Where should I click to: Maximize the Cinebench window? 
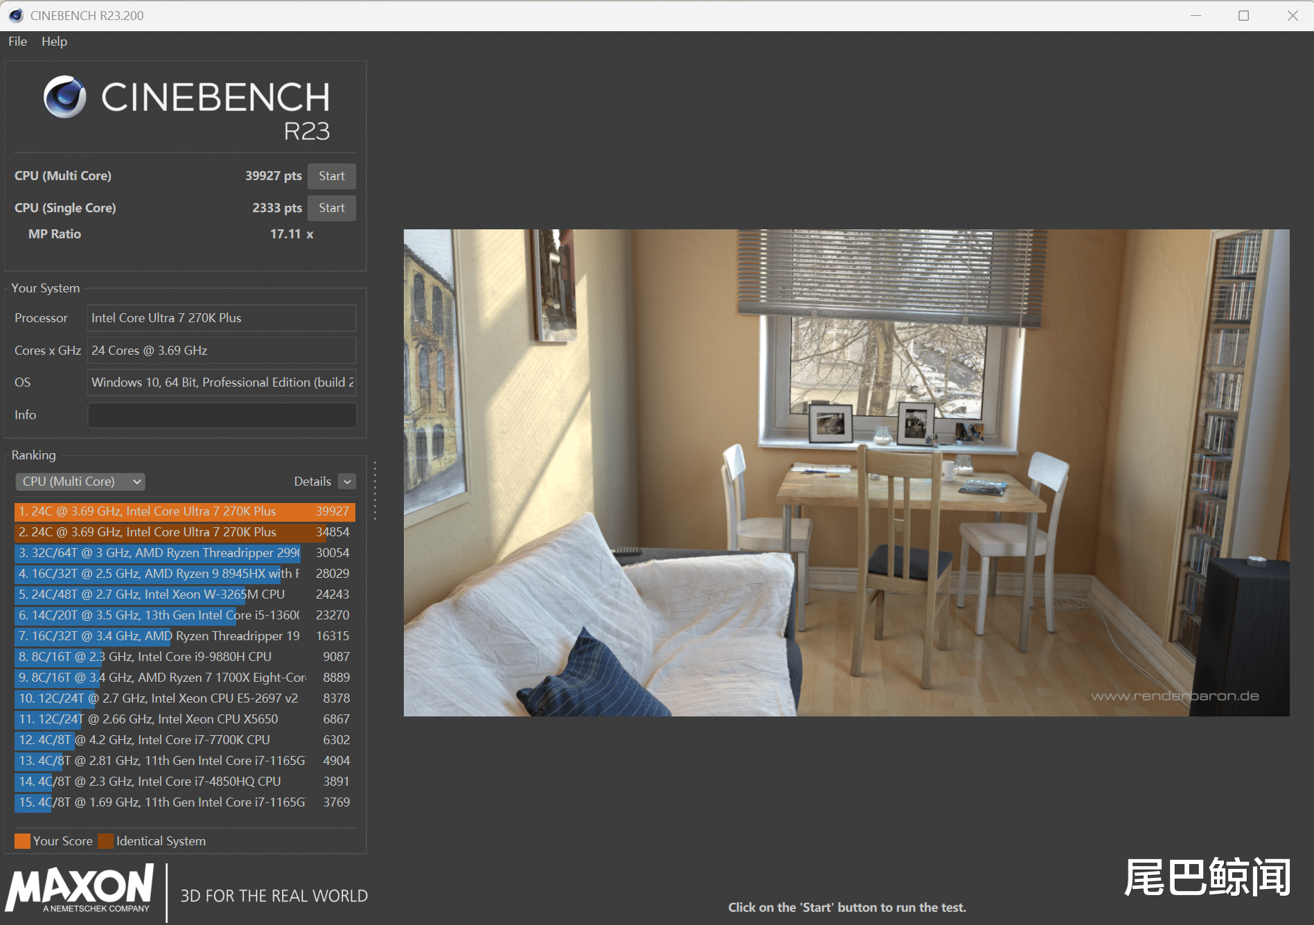tap(1243, 15)
